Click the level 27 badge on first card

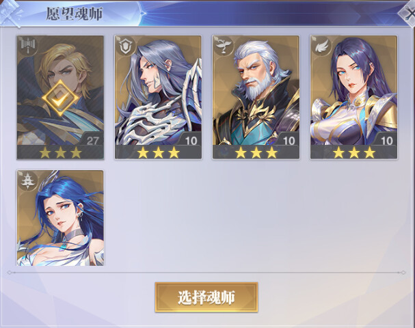[92, 140]
